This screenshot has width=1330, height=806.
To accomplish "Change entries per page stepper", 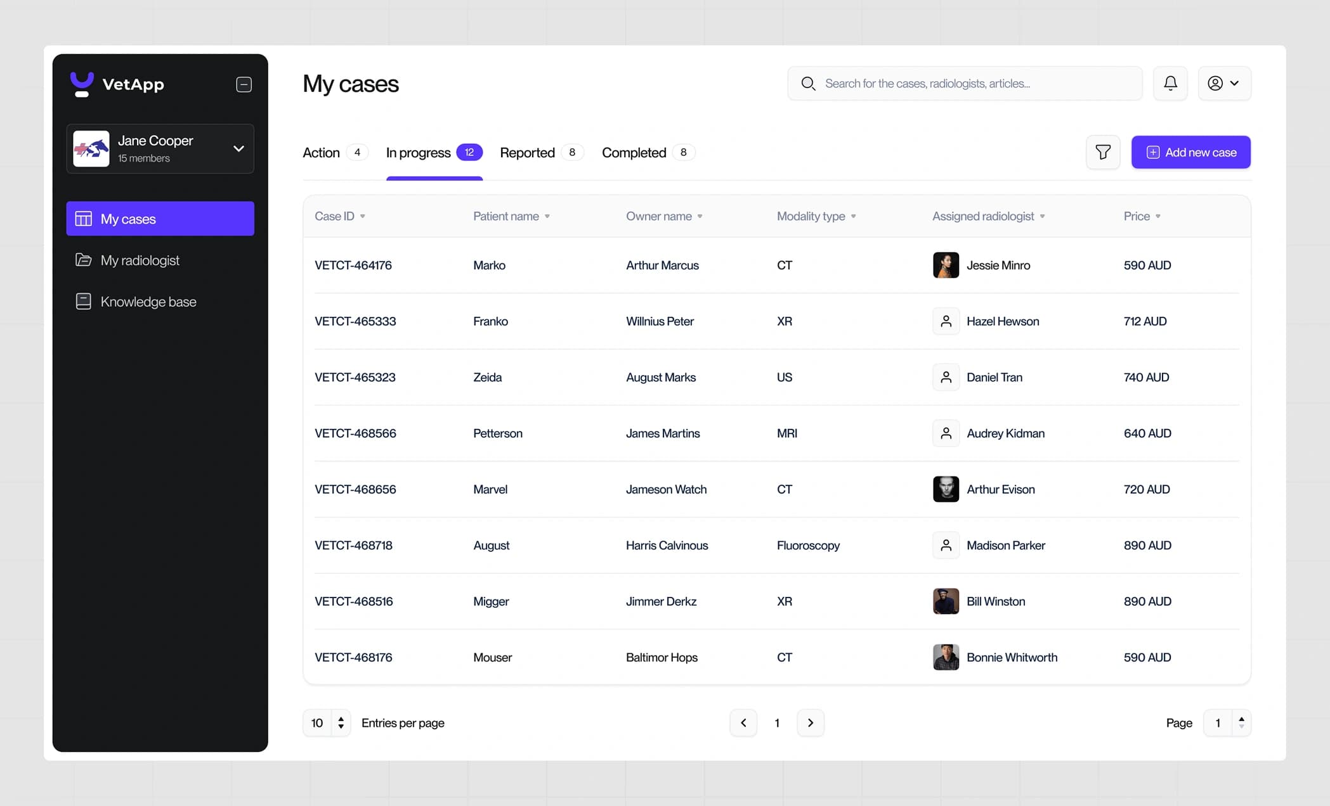I will pyautogui.click(x=341, y=722).
